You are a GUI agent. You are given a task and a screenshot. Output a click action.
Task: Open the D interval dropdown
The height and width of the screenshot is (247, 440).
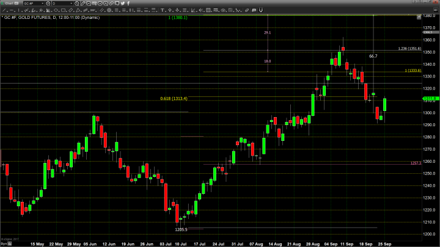[71, 3]
